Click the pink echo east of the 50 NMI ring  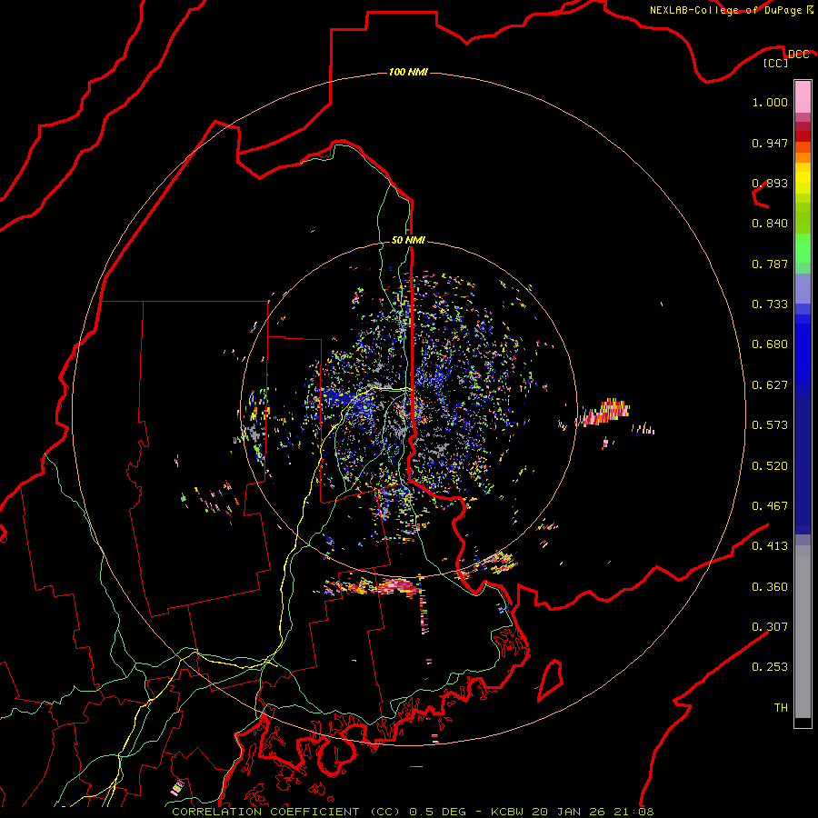tap(605, 412)
